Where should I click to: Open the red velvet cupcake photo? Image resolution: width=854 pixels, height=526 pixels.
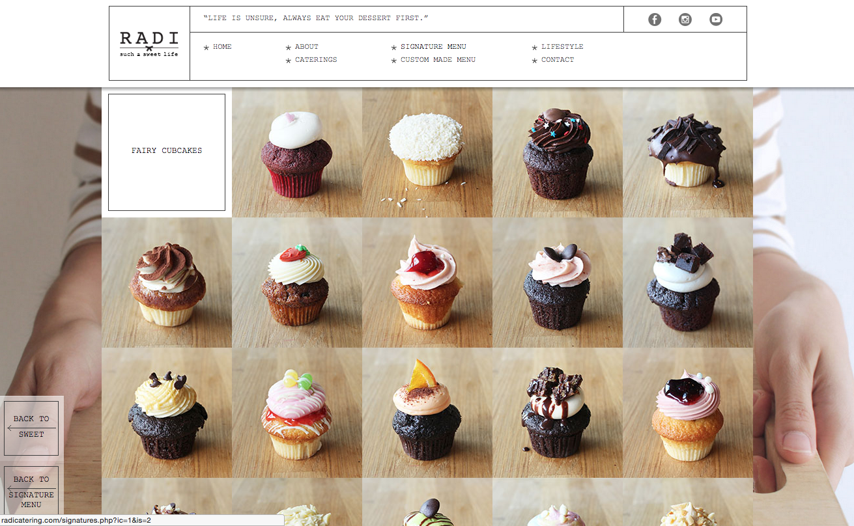297,152
